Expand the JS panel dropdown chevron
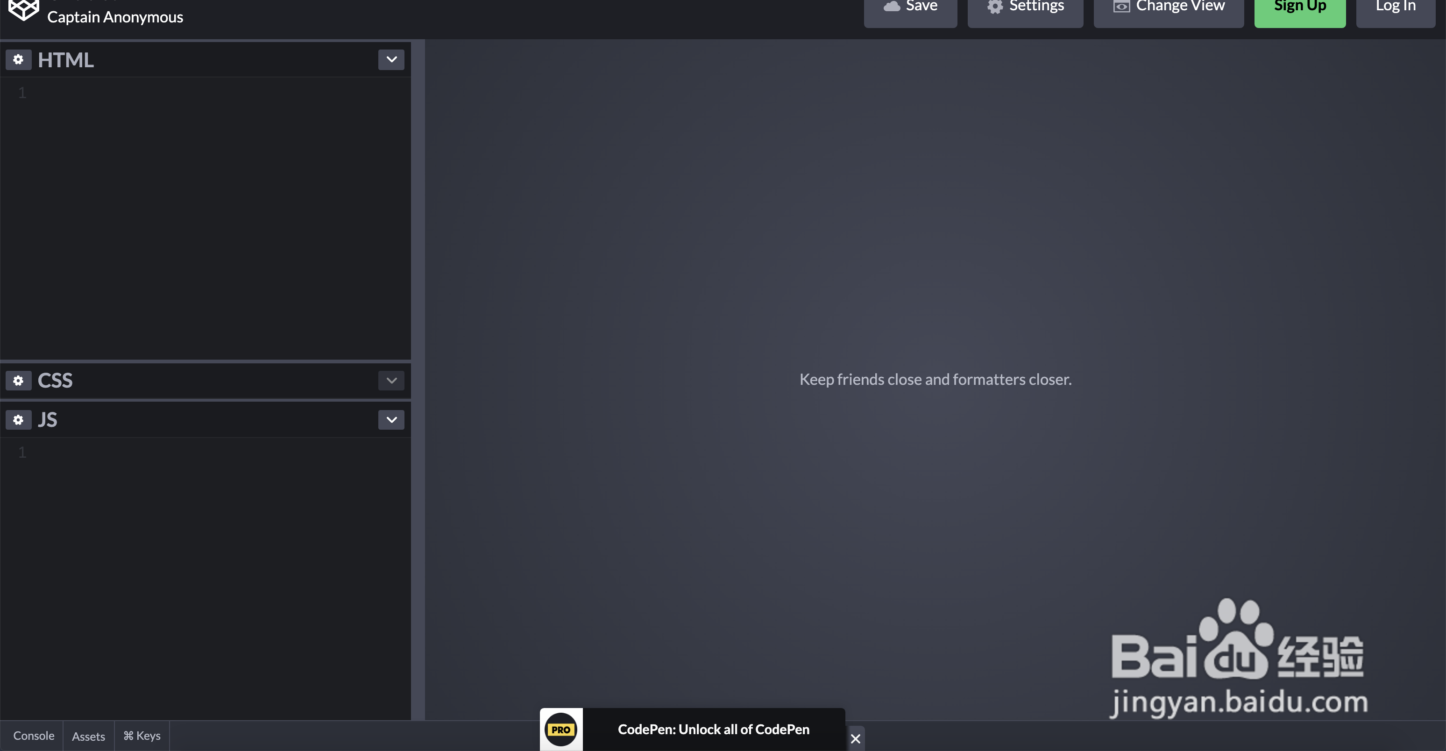1446x751 pixels. pyautogui.click(x=391, y=420)
